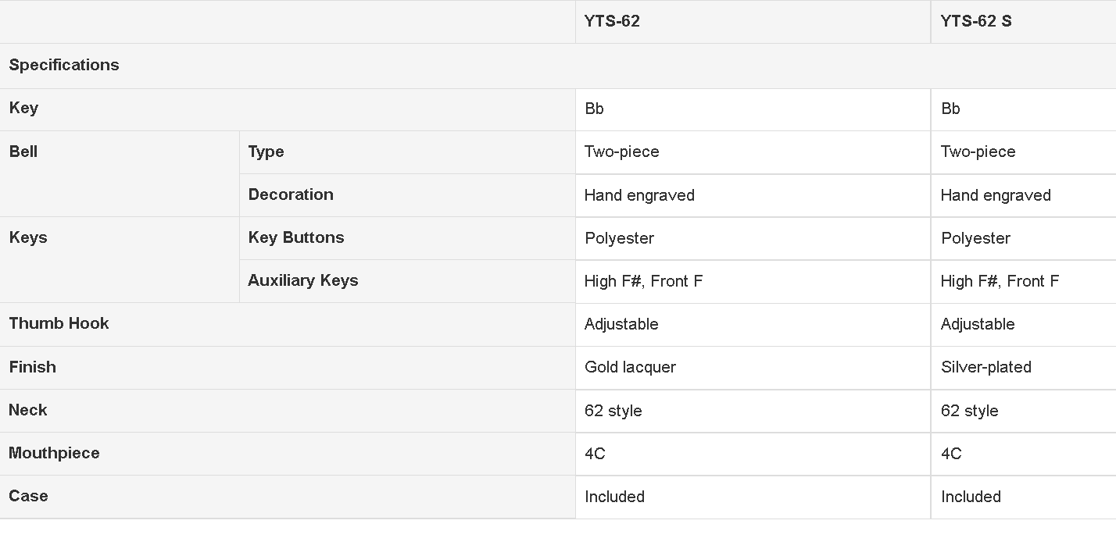The image size is (1116, 556).
Task: Click the Key row label
Action: 23,108
